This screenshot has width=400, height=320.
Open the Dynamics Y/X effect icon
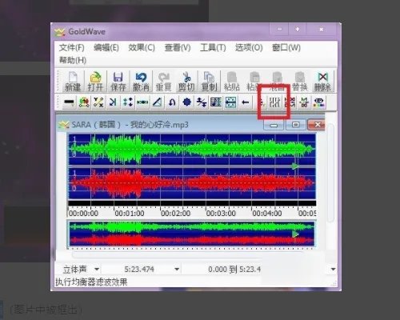click(x=98, y=102)
